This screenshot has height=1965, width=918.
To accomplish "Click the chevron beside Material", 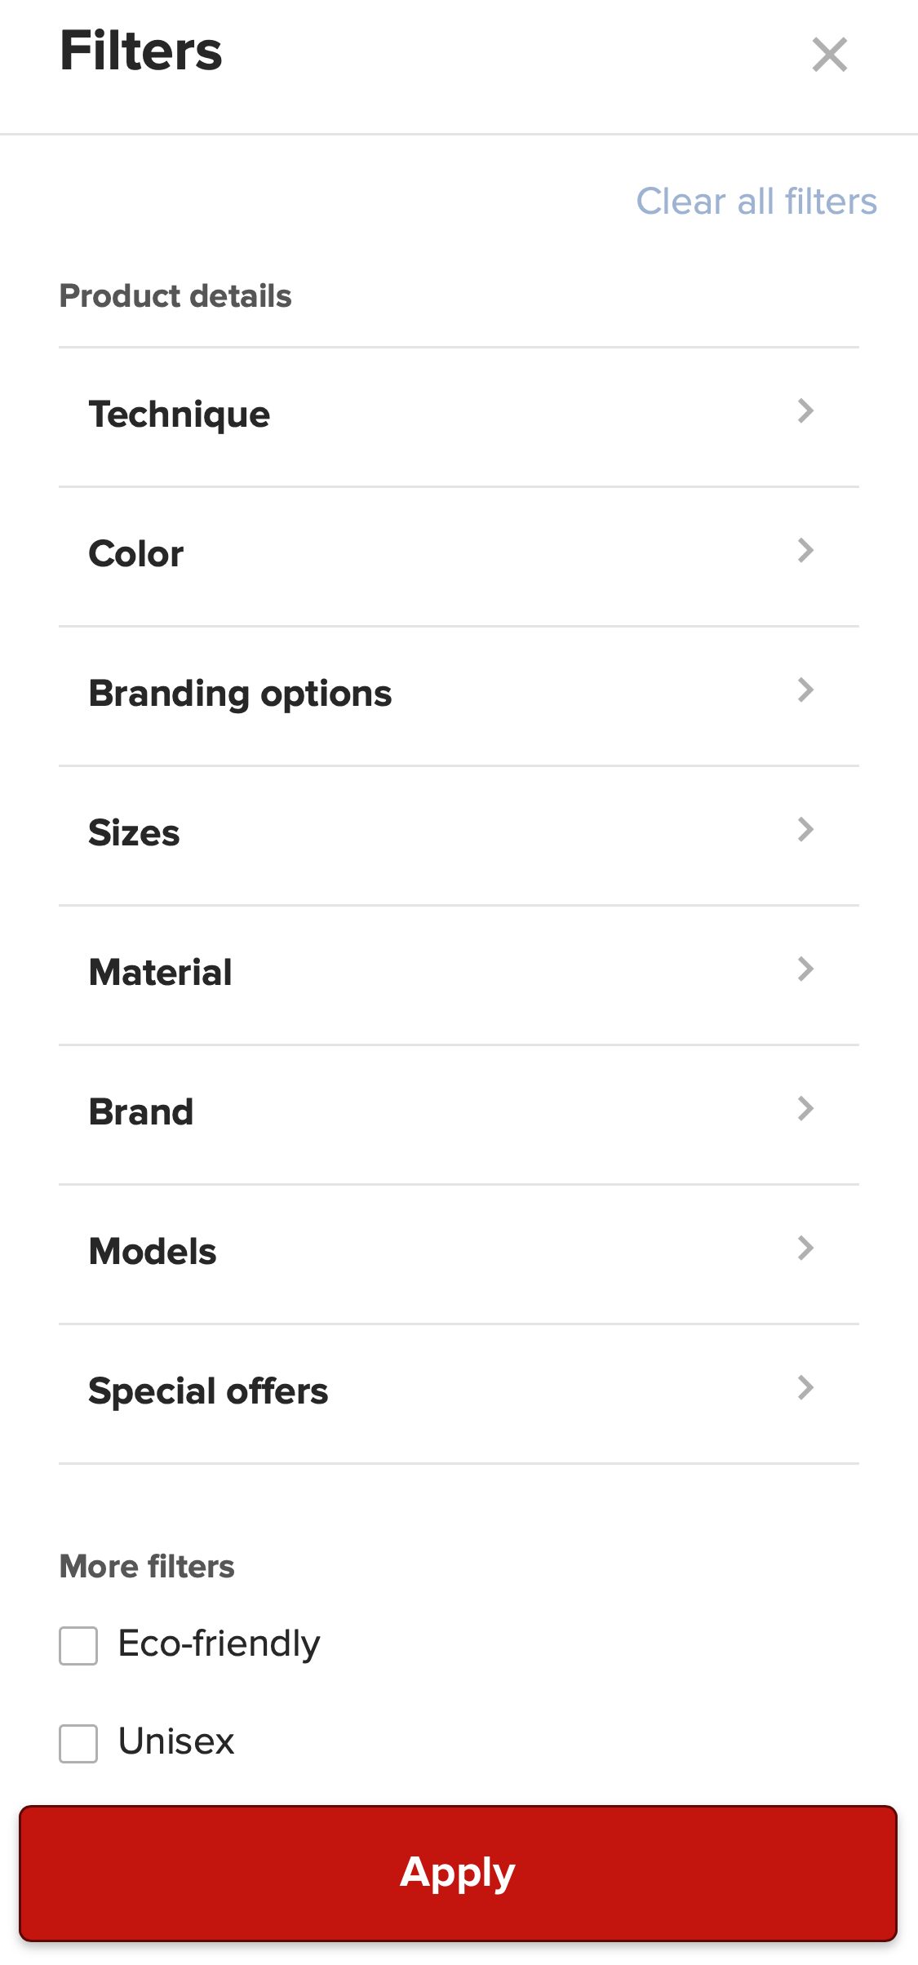I will (x=806, y=969).
